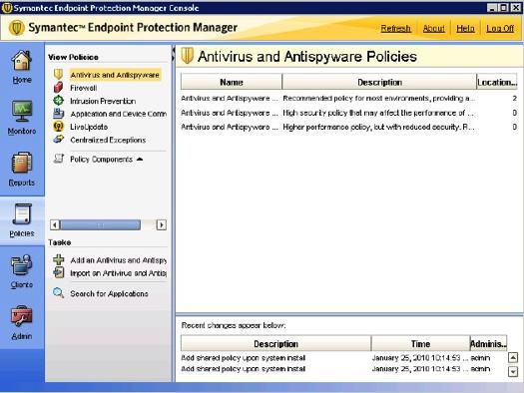Click the recent changes scroll down arrow
This screenshot has height=393, width=524.
tap(513, 371)
